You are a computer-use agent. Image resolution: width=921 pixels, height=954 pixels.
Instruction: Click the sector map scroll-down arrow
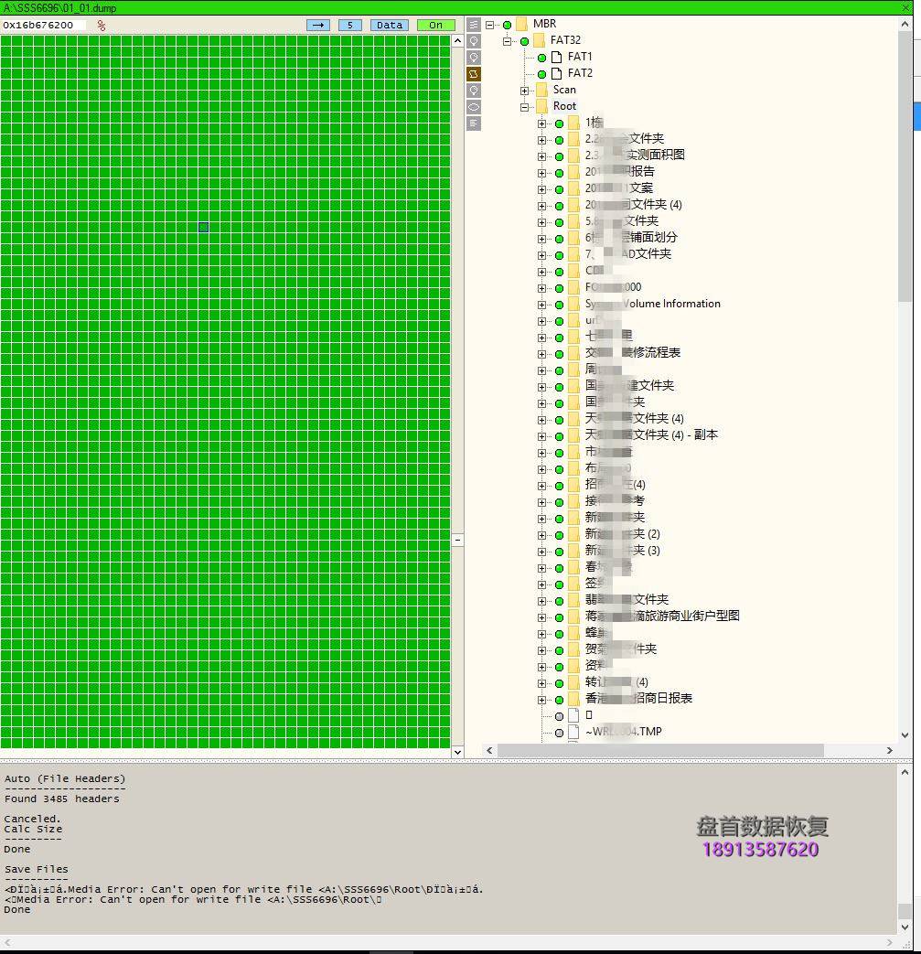(457, 752)
